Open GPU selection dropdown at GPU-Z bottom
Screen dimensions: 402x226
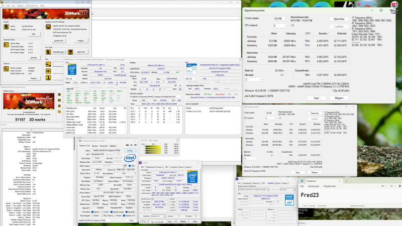[95, 220]
